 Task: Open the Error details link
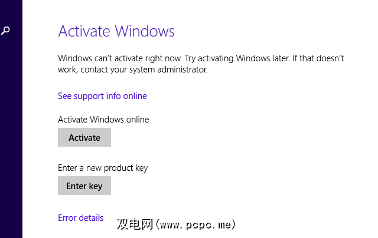point(81,218)
